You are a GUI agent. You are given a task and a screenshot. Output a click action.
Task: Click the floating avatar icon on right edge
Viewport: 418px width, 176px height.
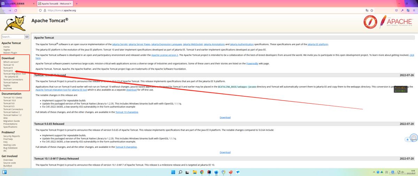[413, 138]
